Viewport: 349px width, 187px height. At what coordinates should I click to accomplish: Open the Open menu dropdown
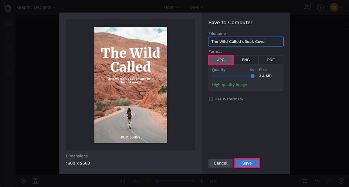(171, 7)
